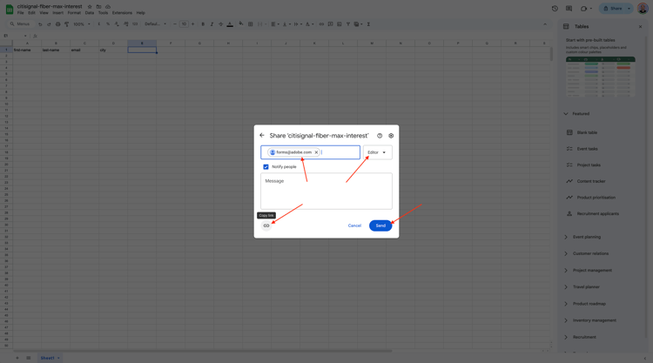Click the Undo toolbar icon
653x363 pixels.
point(40,24)
